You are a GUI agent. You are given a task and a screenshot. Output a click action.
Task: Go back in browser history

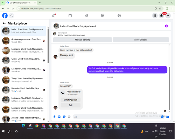pos(3,8)
